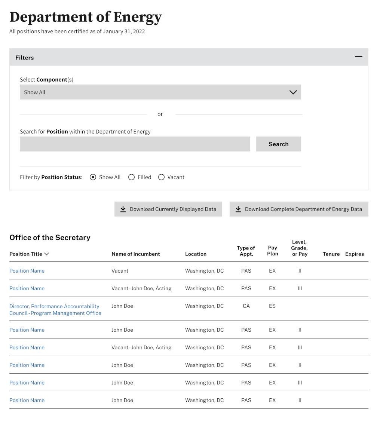
Task: Click the Position search input field
Action: [135, 144]
